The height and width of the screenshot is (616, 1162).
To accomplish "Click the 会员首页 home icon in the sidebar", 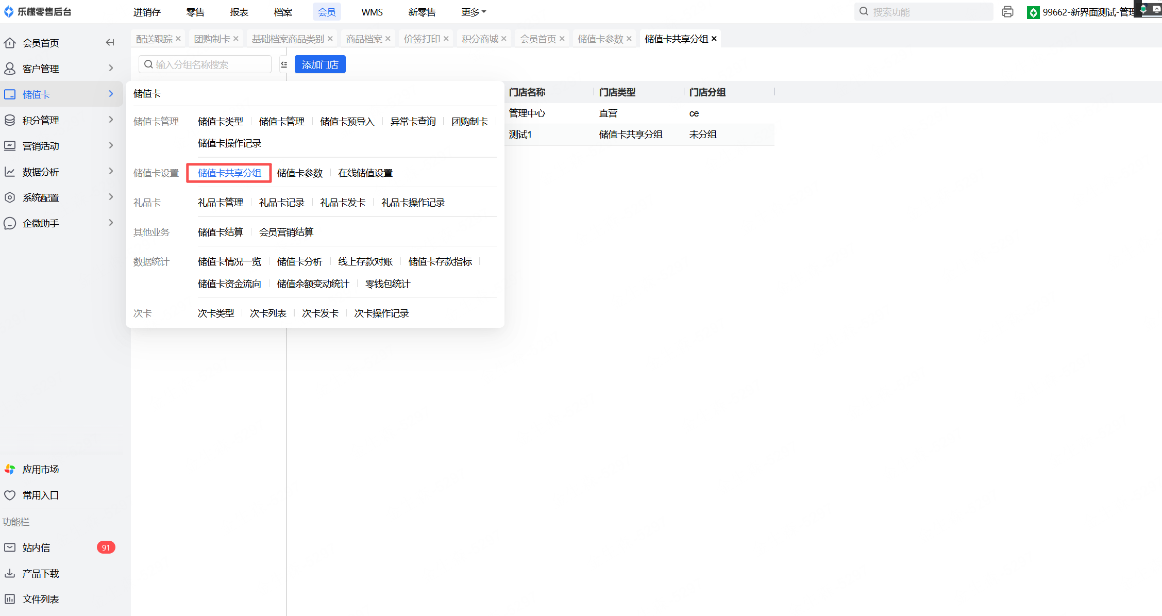I will [10, 43].
